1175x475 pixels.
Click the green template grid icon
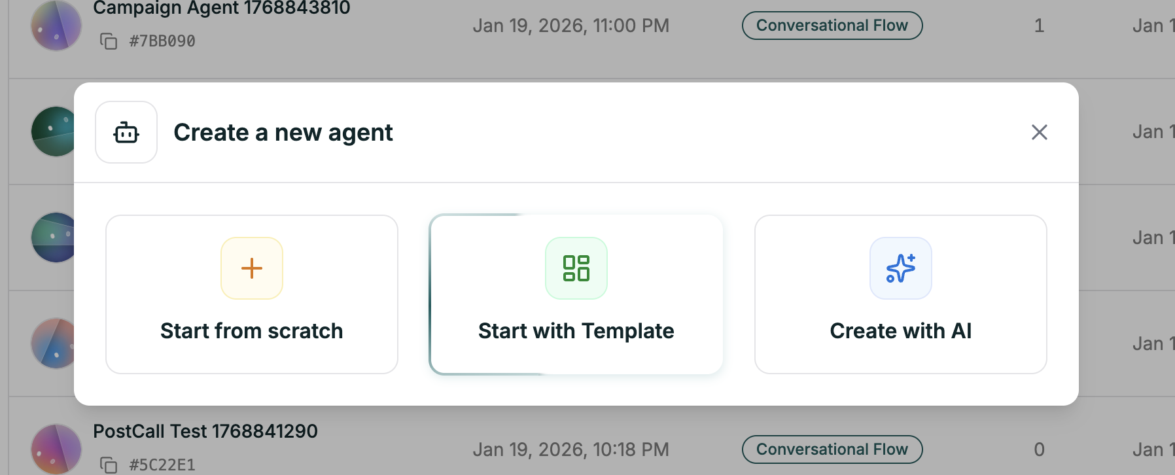pos(576,268)
